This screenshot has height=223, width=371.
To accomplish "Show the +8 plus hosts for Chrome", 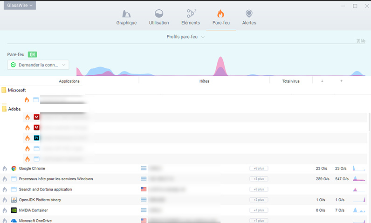I will [x=259, y=168].
